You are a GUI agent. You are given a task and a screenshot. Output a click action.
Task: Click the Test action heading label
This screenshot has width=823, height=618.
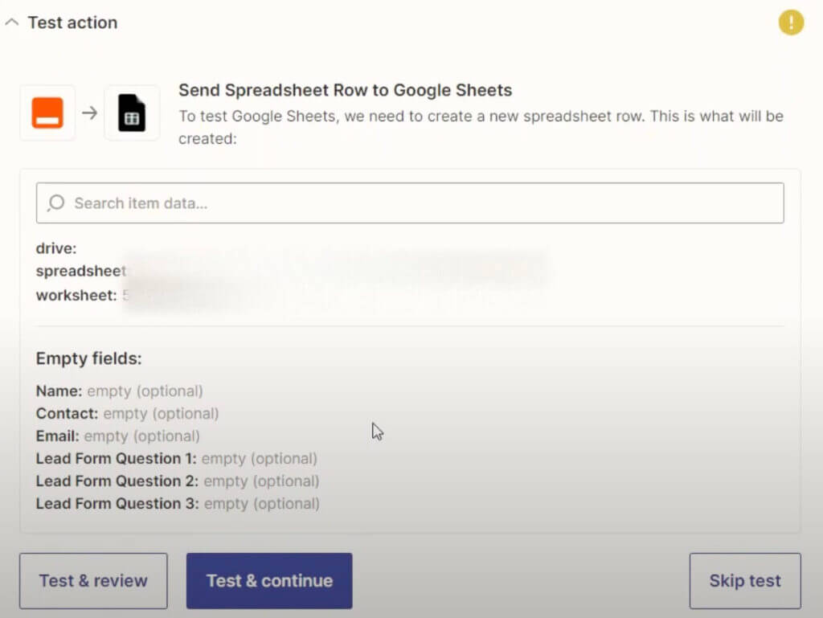click(x=71, y=23)
